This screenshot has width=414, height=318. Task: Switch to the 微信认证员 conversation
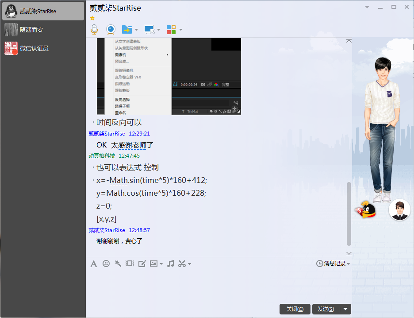click(43, 48)
